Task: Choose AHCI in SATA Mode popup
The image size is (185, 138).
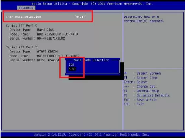Action: 72,69
